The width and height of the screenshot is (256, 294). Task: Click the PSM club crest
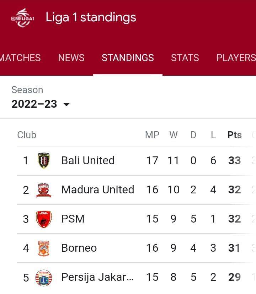(x=44, y=219)
